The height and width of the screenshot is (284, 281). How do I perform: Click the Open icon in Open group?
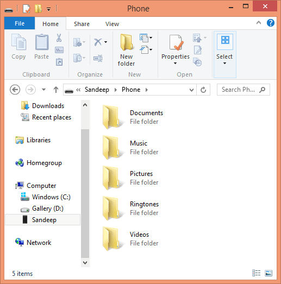197,38
